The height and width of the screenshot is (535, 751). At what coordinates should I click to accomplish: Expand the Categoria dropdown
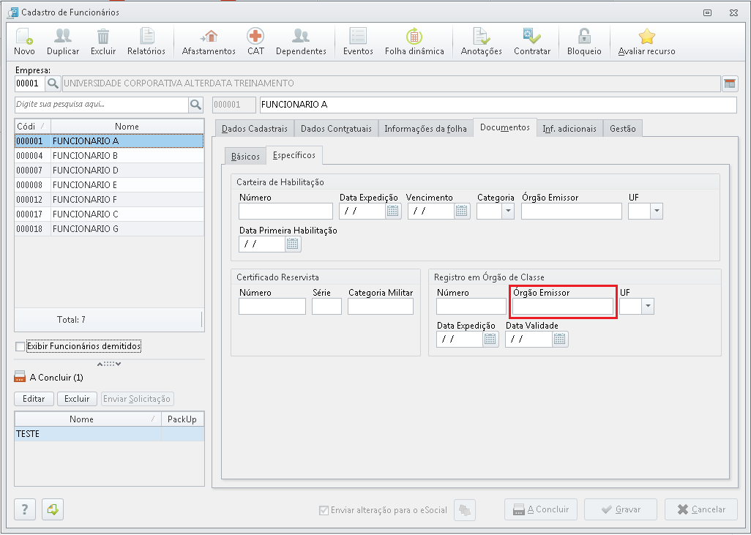(x=508, y=211)
